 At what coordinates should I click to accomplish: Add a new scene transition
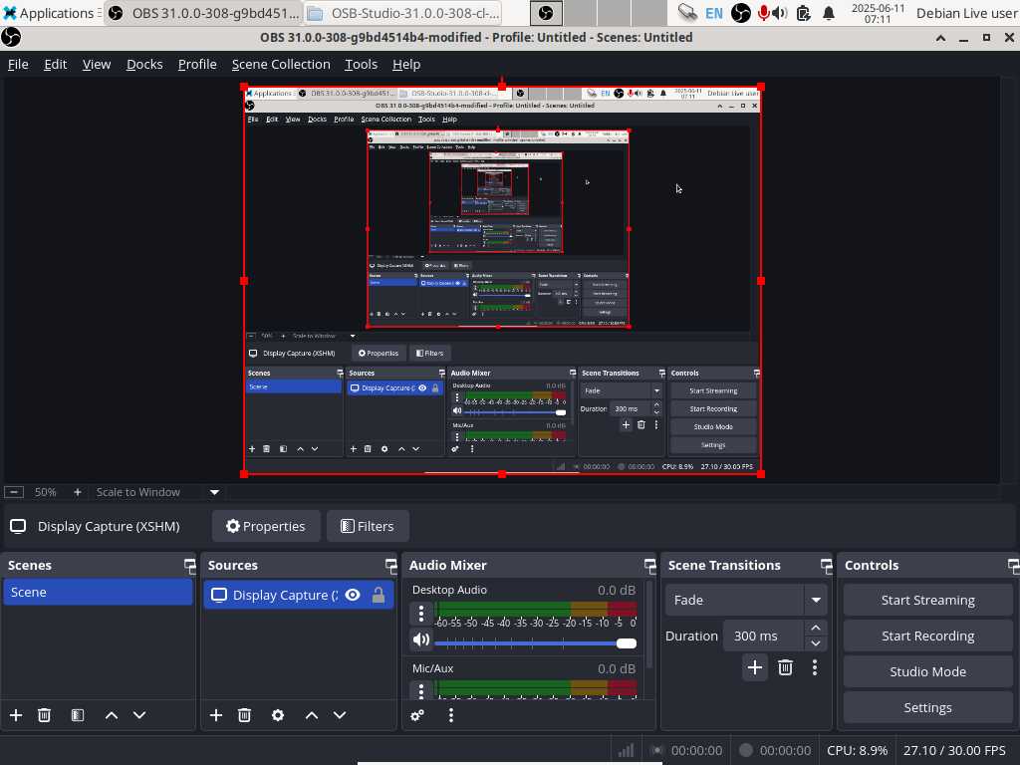[755, 667]
